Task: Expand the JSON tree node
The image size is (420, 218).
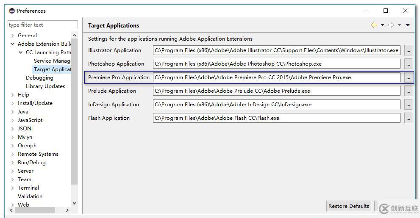Action: point(12,129)
